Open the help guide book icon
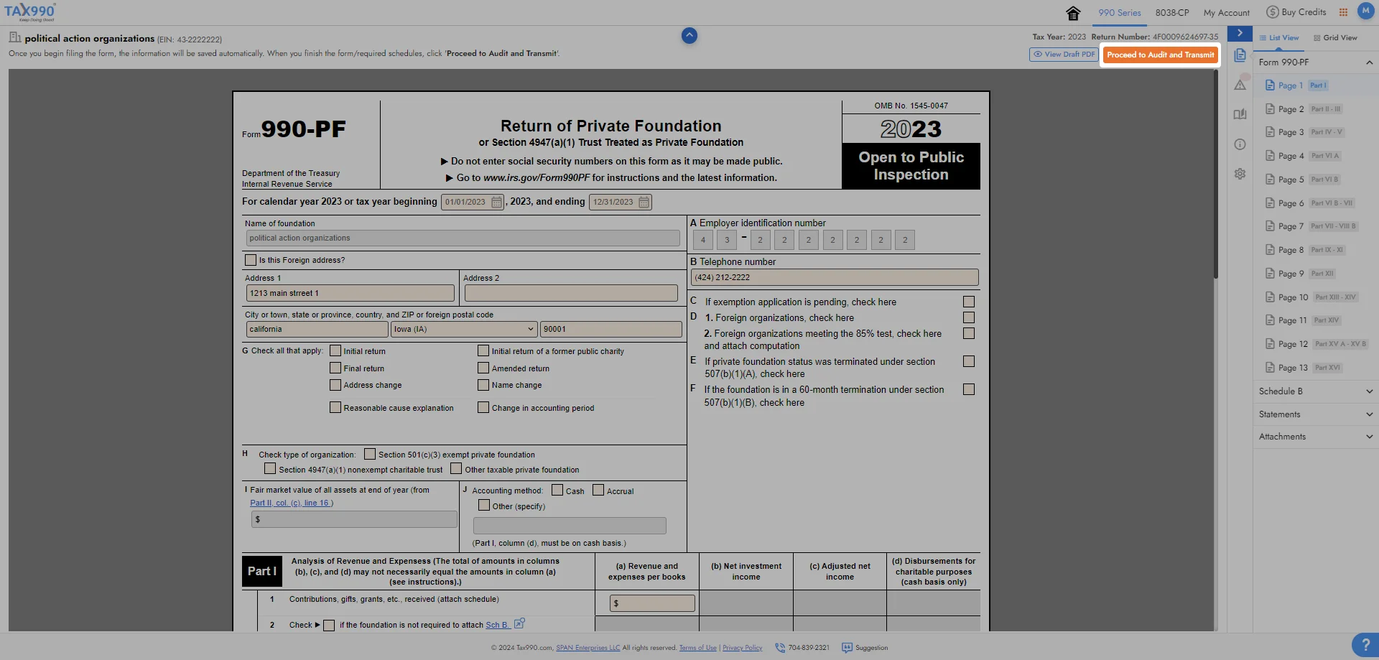Image resolution: width=1379 pixels, height=660 pixels. 1240,113
